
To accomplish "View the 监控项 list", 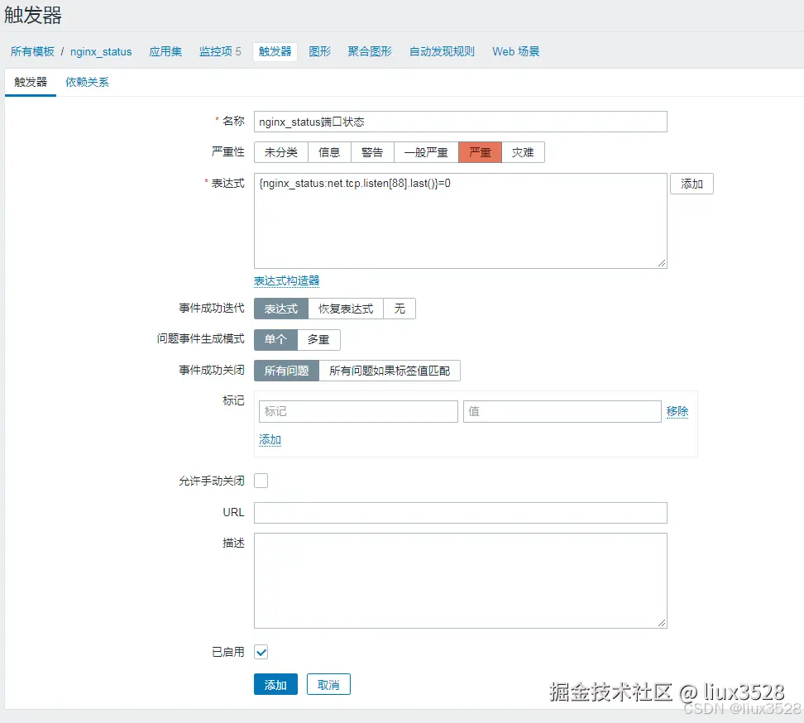I will [x=215, y=50].
